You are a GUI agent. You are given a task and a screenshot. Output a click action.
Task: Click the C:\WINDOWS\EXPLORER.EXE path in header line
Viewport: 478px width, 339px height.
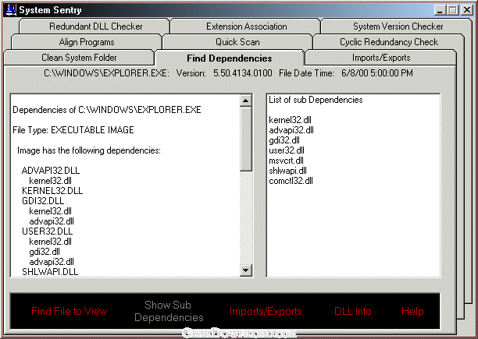coord(106,73)
